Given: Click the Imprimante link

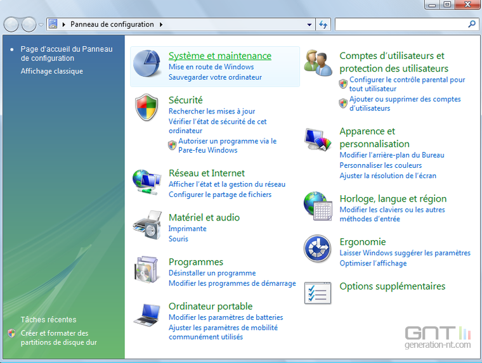Looking at the screenshot, I should pos(187,229).
